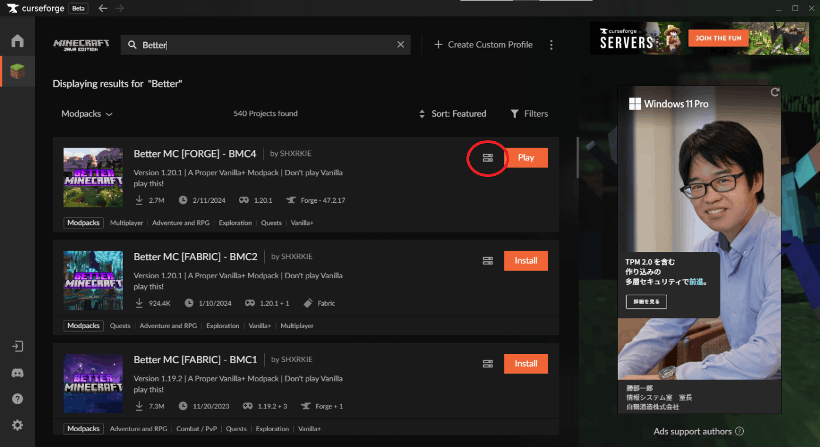
Task: Open Better MC [FABRIC] - BMC2 title
Action: (x=196, y=257)
